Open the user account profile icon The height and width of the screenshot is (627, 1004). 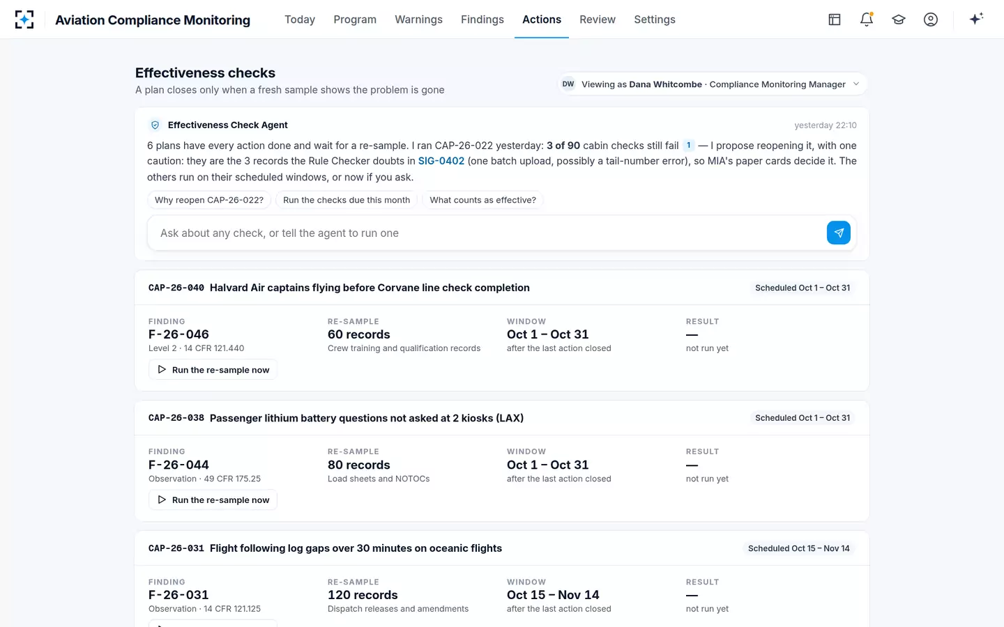coord(931,20)
